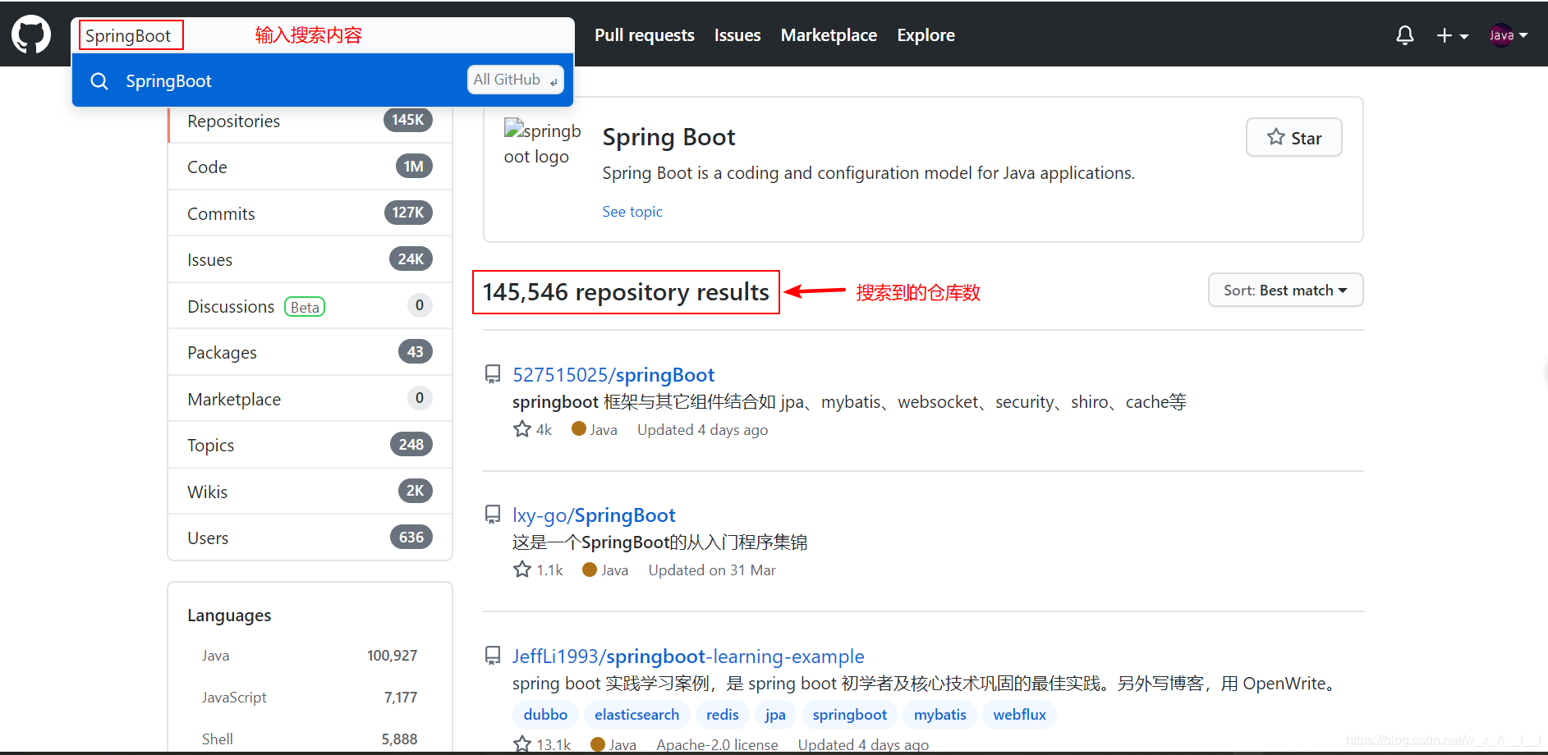Open Sort: Best match dropdown
The width and height of the screenshot is (1548, 755).
tap(1285, 290)
